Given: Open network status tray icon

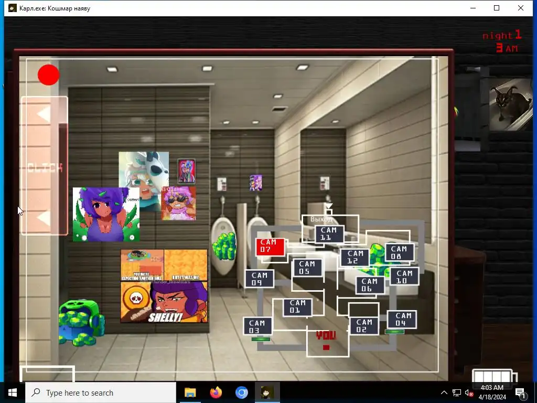Looking at the screenshot, I should (x=457, y=393).
